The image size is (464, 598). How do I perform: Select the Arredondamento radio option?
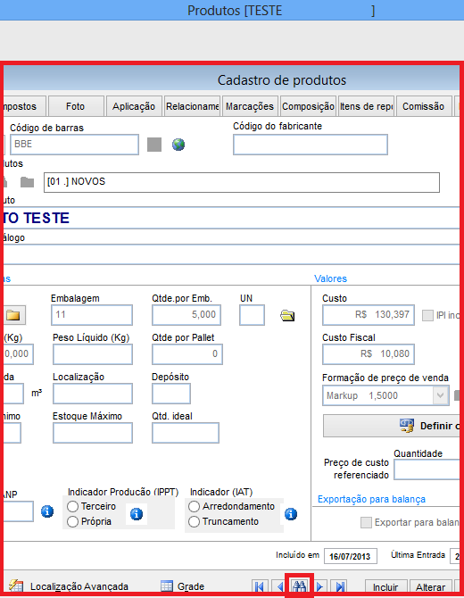click(x=194, y=506)
